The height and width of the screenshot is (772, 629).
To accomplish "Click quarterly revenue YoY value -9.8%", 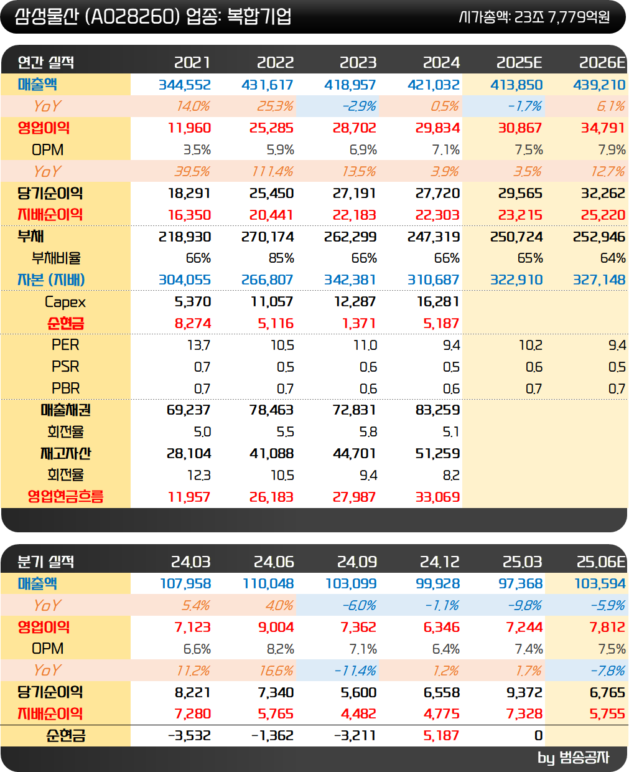I will [524, 606].
